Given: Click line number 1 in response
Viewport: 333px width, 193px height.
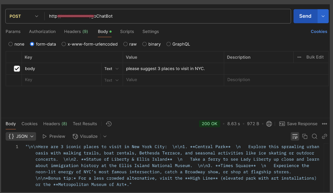Looking at the screenshot, I should [17, 147].
